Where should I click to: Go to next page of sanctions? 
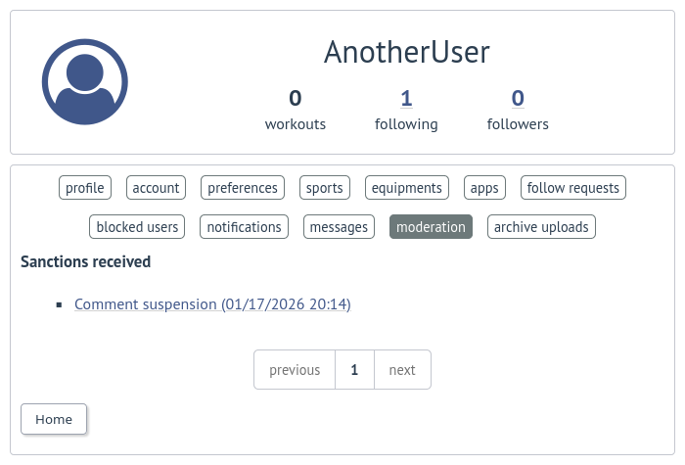tap(402, 370)
